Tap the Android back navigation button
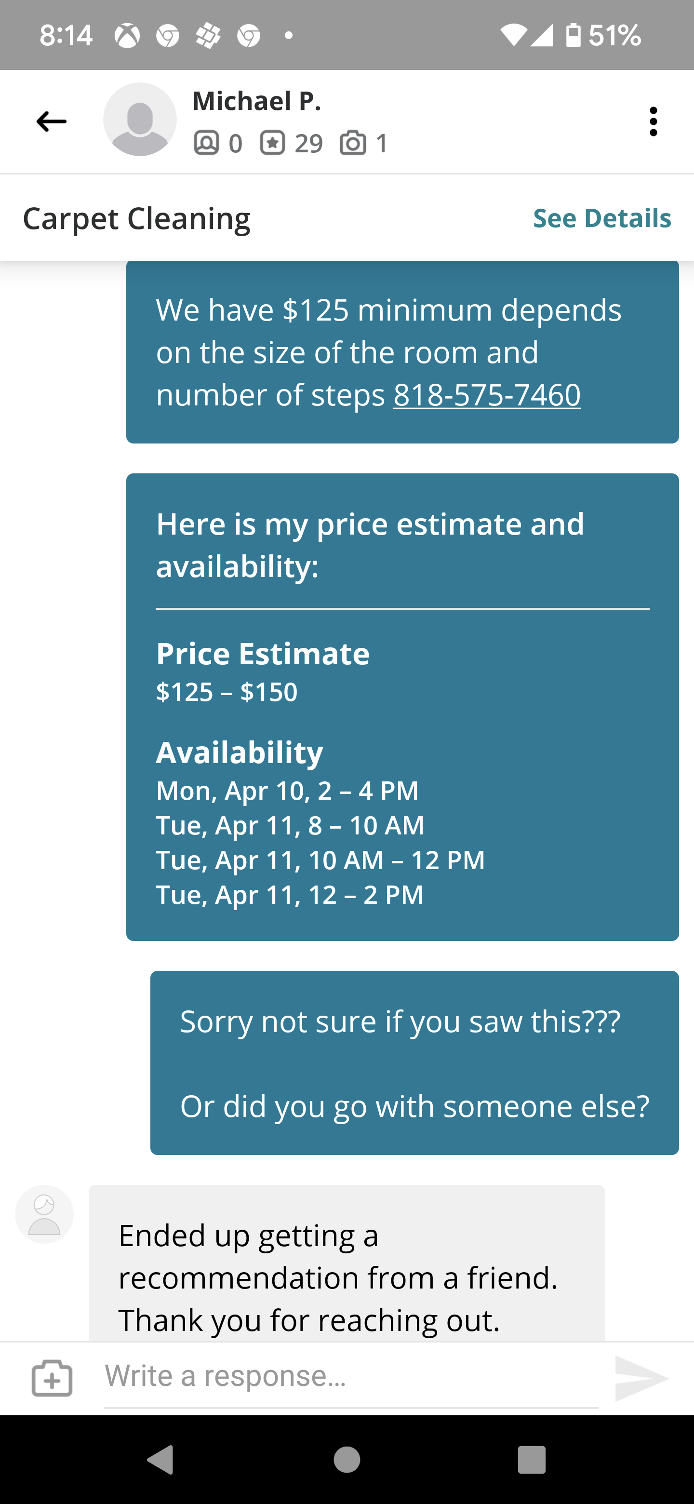 point(160,1460)
